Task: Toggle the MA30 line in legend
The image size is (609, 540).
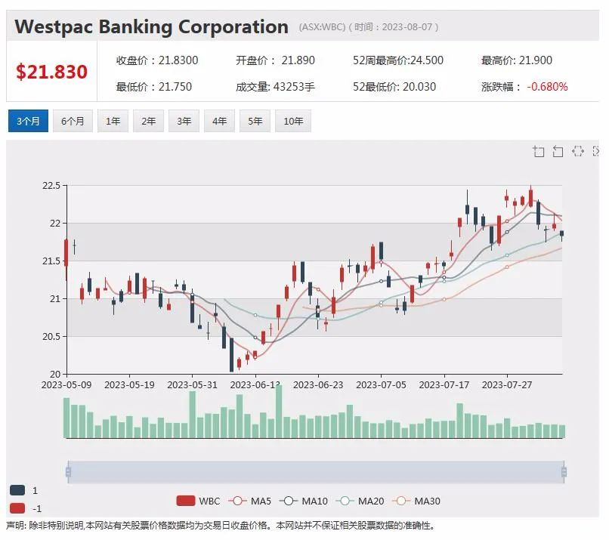Action: (x=416, y=501)
